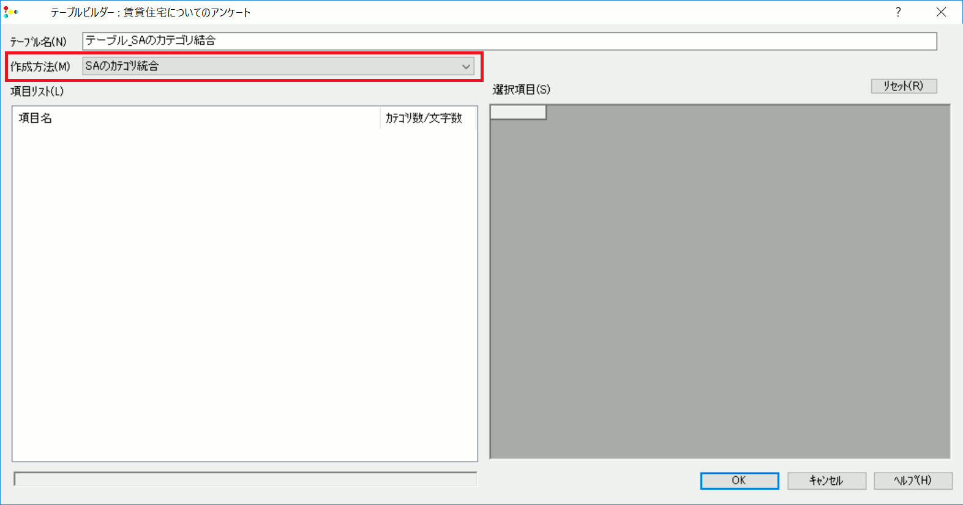Click the table name input field
963x505 pixels.
[x=509, y=41]
